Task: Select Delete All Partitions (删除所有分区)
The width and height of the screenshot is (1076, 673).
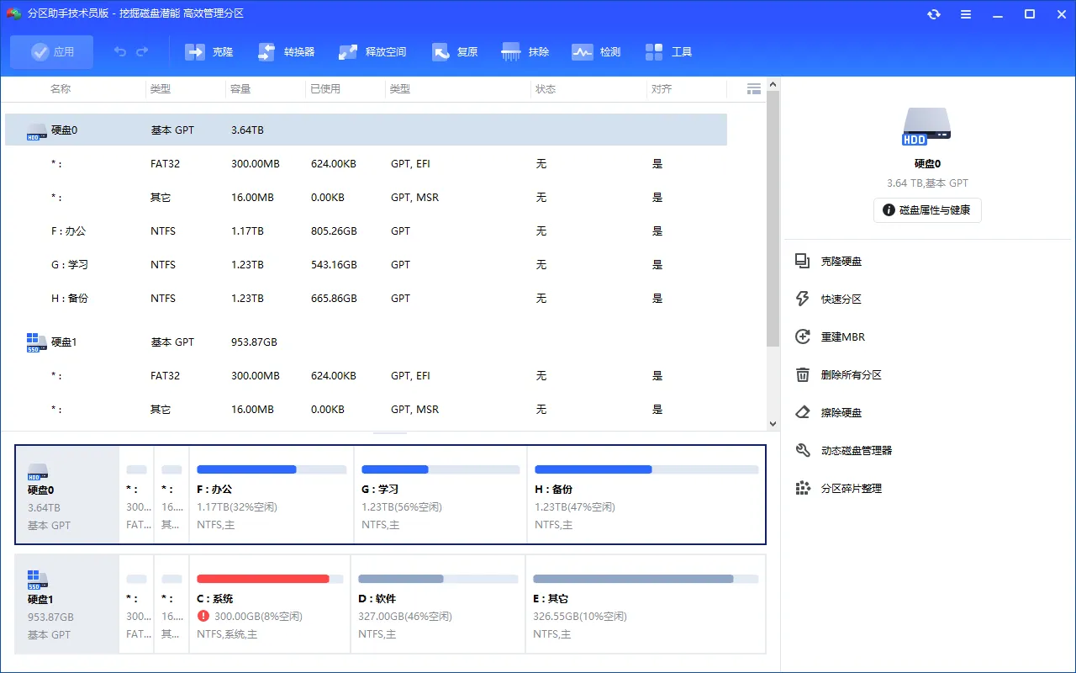Action: pyautogui.click(x=851, y=375)
